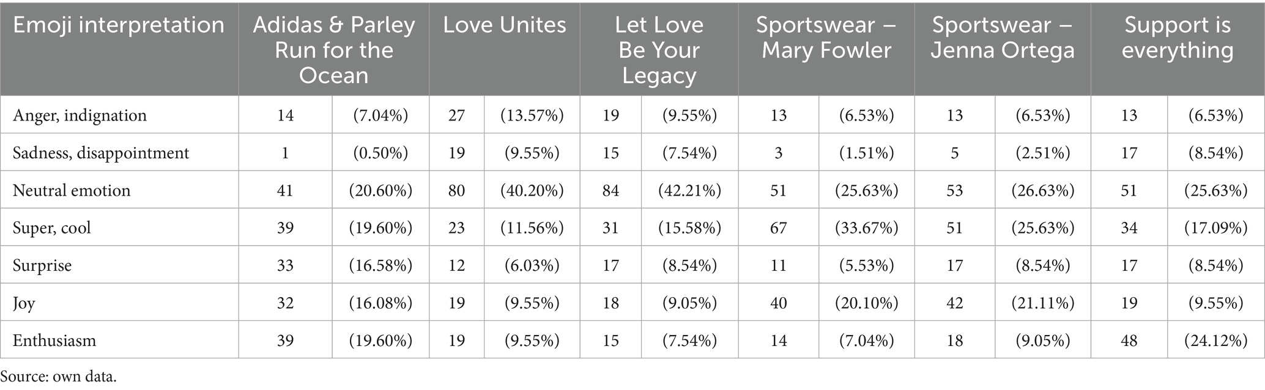Viewport: 1265px width, 390px height.
Task: Click the Emoji interpretation column header
Action: [119, 25]
